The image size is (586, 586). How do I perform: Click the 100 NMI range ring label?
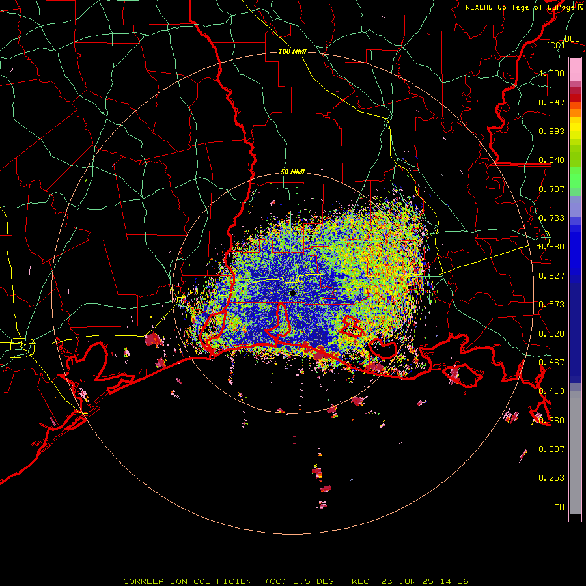pyautogui.click(x=292, y=51)
